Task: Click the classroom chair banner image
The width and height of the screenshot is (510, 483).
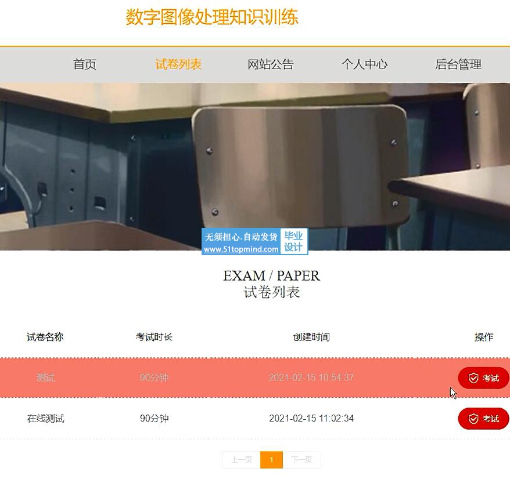Action: point(255,166)
